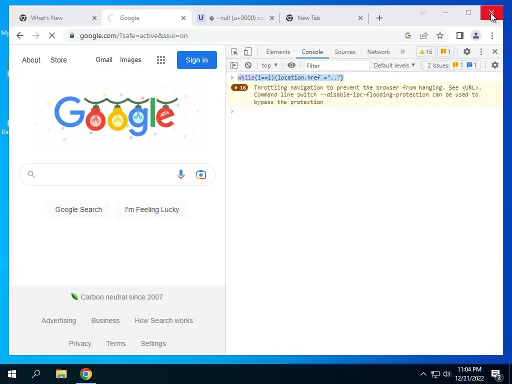Click the blue Sign in button
Screen dimensions: 512x384
(197, 60)
